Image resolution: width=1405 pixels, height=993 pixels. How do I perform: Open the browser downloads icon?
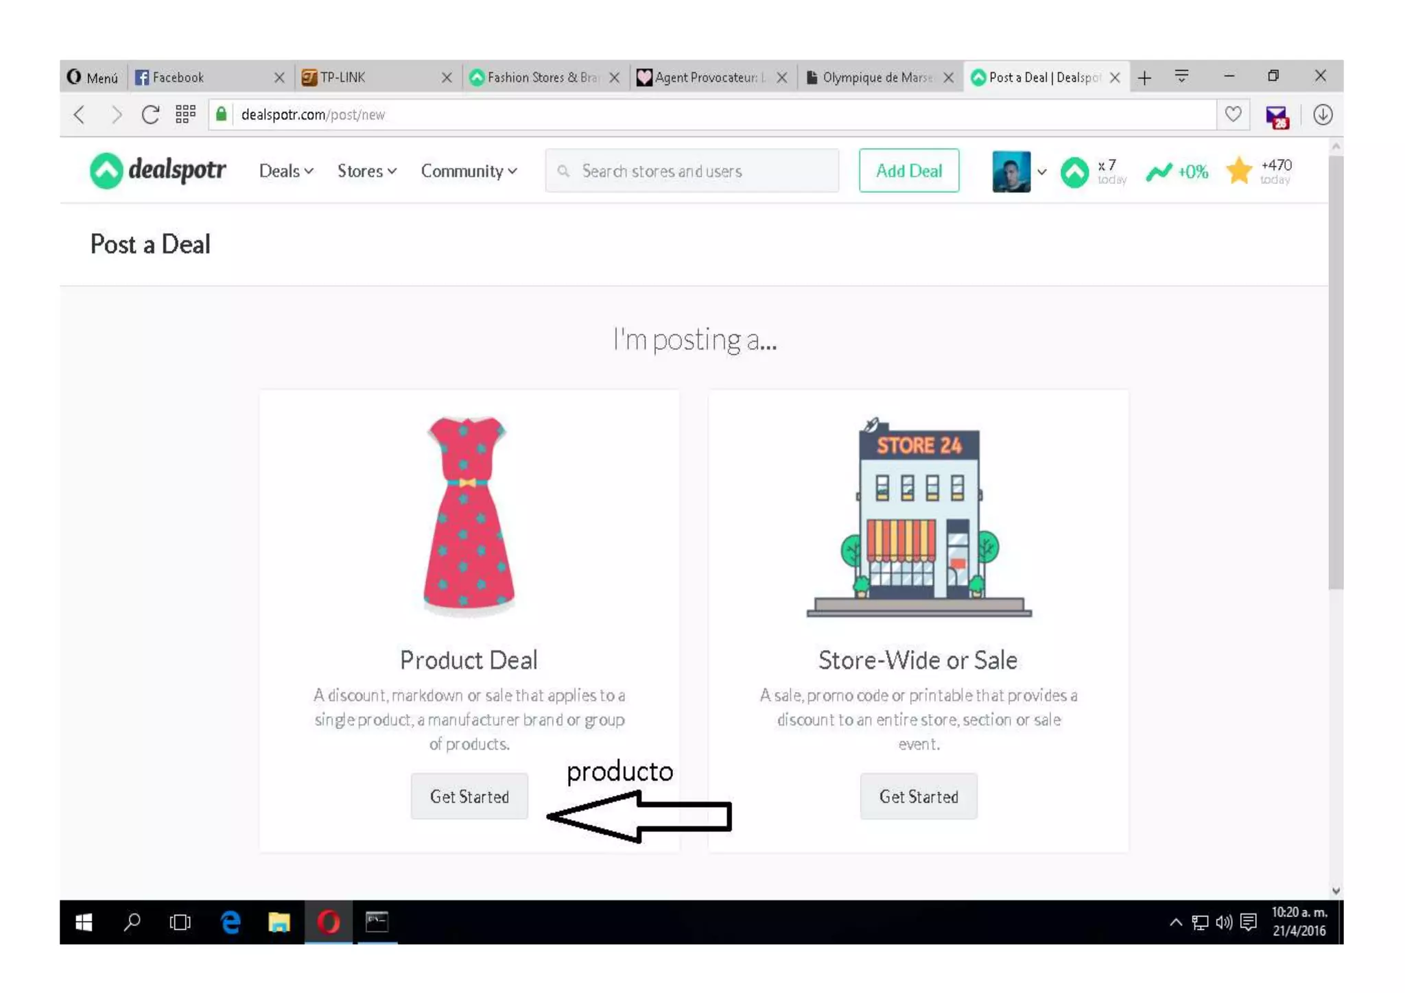click(1322, 115)
